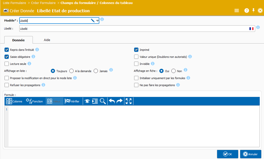
Task: Click the French flag language icon
Action: (x=251, y=29)
